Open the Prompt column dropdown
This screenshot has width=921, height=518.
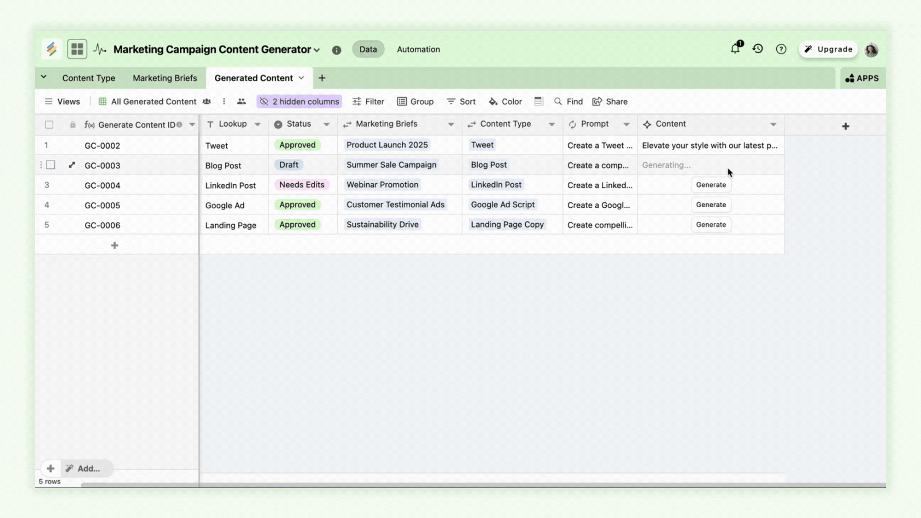click(627, 124)
